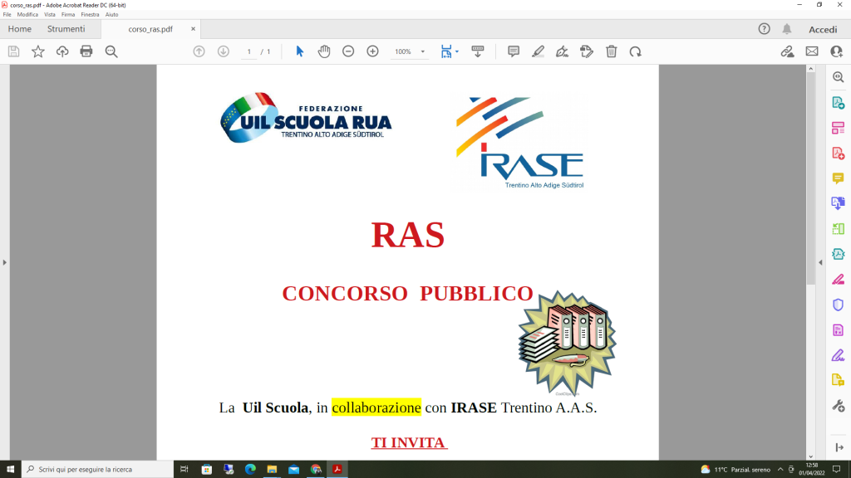Screen dimensions: 851x478
Task: Click the Accedi sign-in button
Action: (x=823, y=29)
